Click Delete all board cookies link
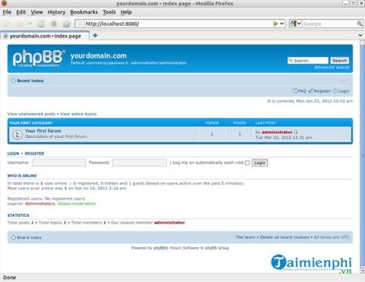 click(285, 237)
